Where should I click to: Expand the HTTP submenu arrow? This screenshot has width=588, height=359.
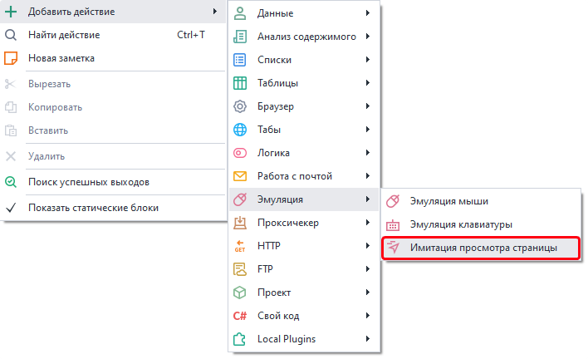coord(366,246)
